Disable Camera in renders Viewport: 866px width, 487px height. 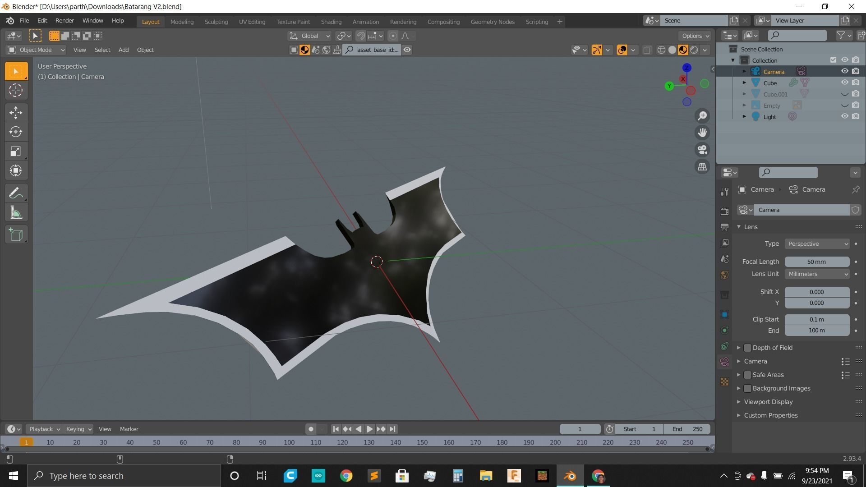[856, 71]
